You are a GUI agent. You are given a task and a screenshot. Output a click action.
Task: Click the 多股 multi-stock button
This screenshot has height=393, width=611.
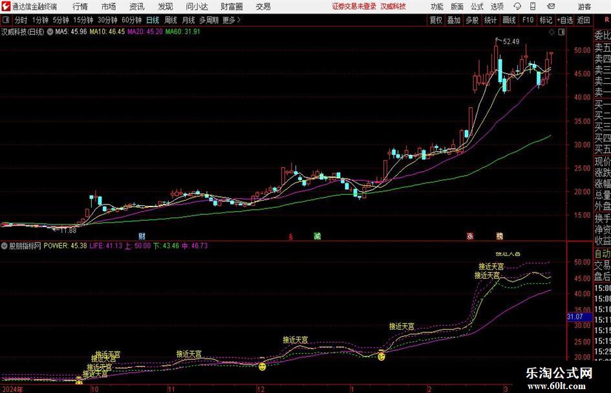point(472,20)
